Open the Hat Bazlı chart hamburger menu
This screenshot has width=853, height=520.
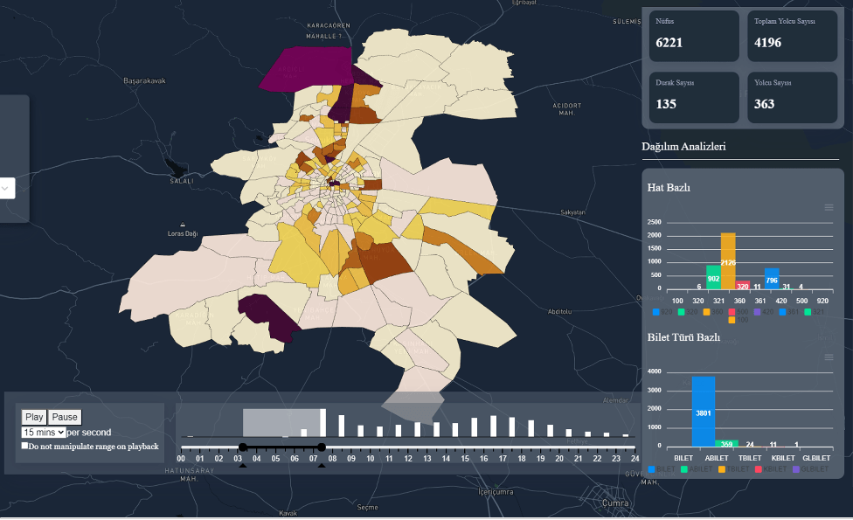[829, 207]
